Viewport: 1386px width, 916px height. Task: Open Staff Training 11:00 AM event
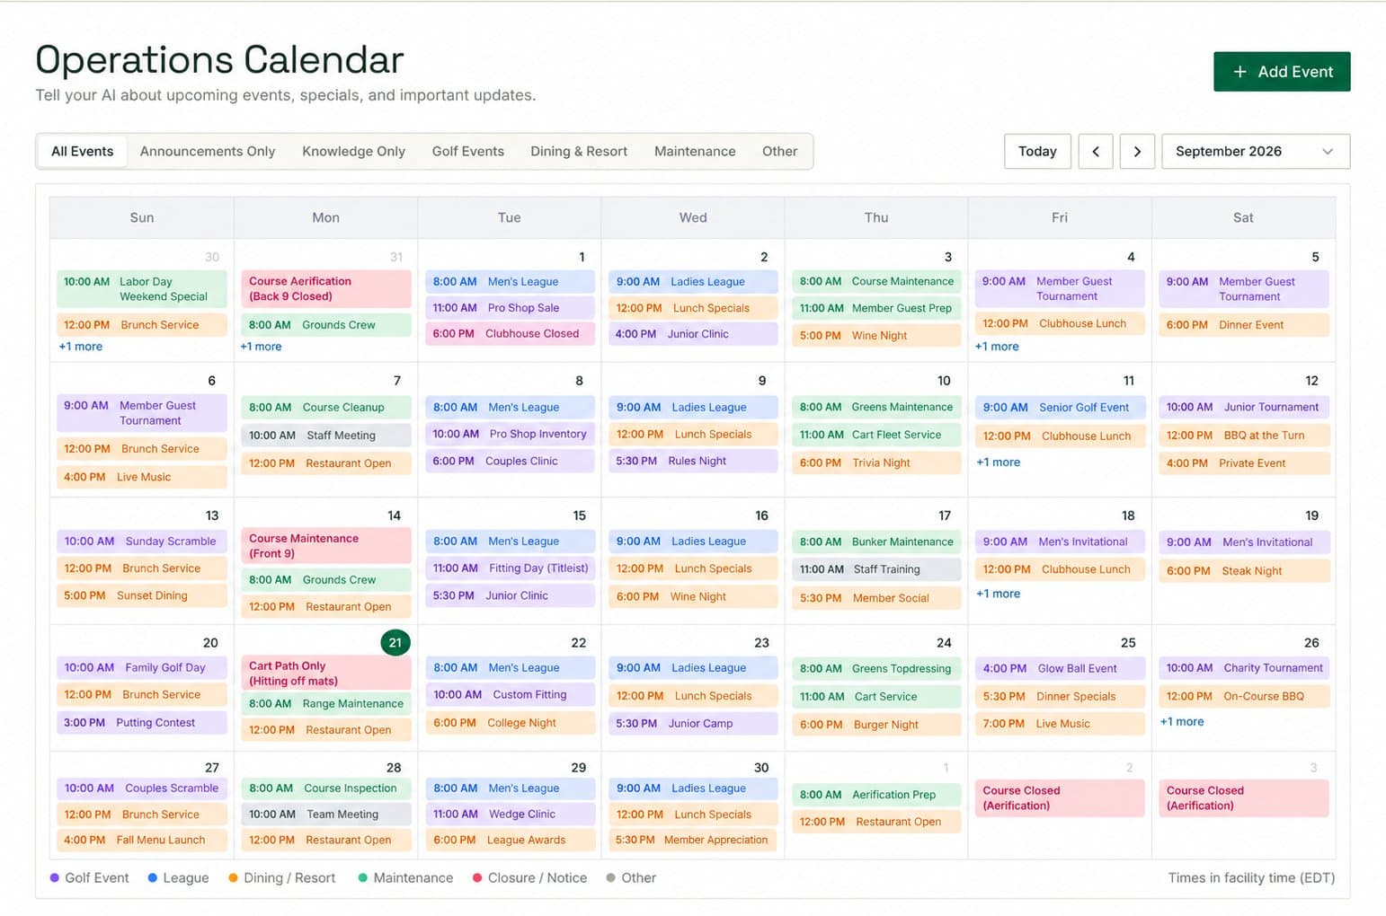coord(876,569)
